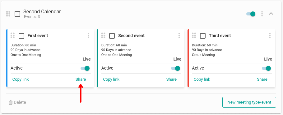The image size is (283, 115).
Task: Open Third event three-dot options menu
Action: point(270,36)
